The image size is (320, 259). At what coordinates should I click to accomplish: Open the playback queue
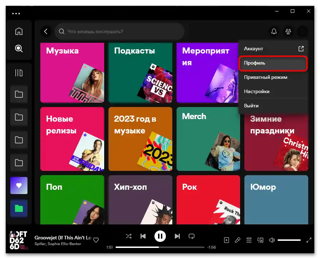[249, 240]
